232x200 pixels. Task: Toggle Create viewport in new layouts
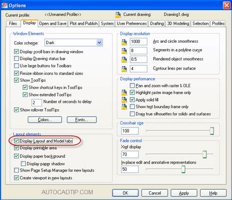16,178
